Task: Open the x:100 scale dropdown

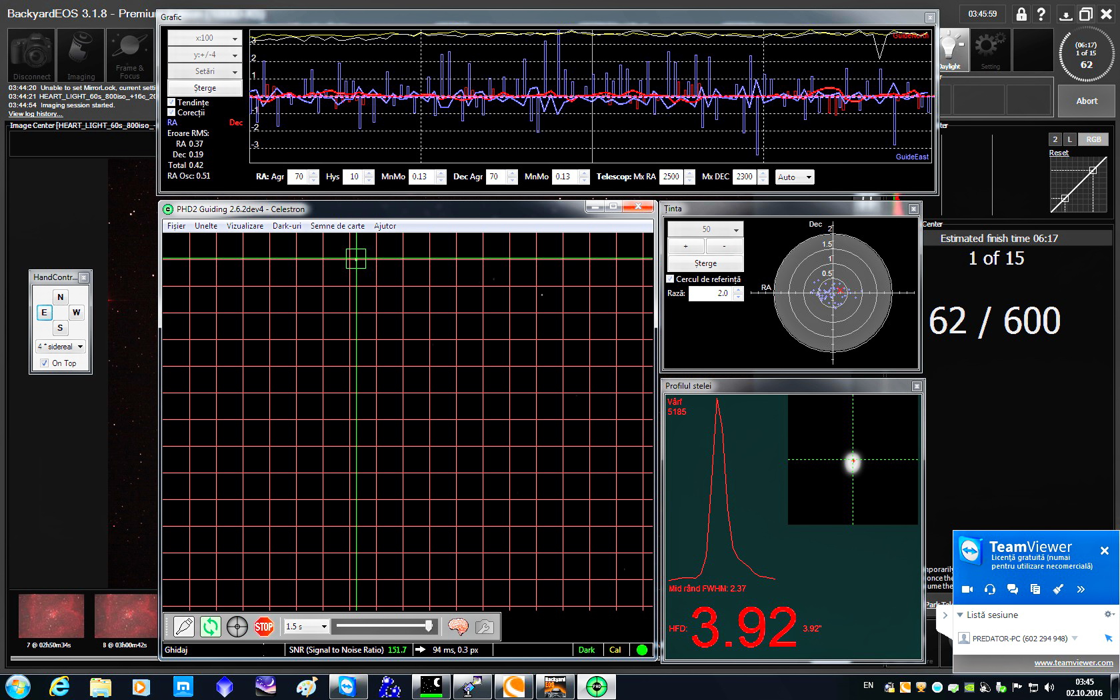Action: [204, 38]
